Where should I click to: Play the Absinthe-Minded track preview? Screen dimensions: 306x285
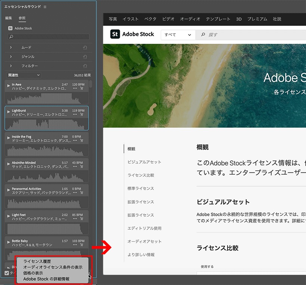(x=8, y=164)
